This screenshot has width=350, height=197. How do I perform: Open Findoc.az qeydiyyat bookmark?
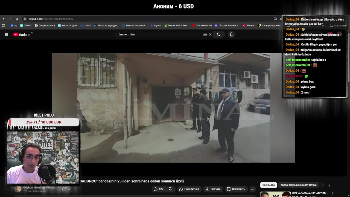tap(106, 25)
